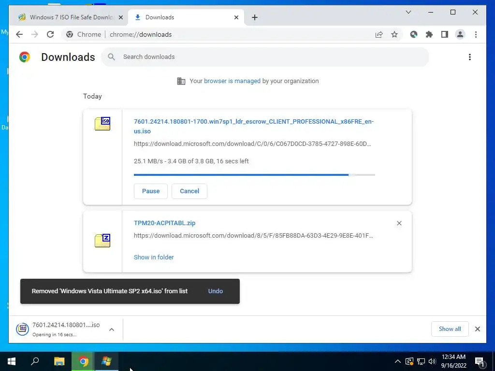The height and width of the screenshot is (371, 495).
Task: Click the ISO icon in download shelf
Action: [22, 329]
